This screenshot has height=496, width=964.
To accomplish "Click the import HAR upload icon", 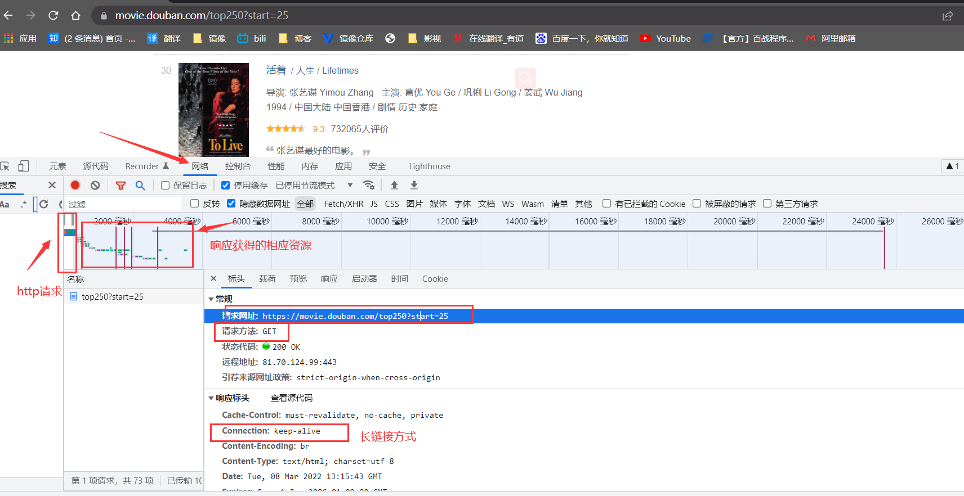I will point(394,185).
